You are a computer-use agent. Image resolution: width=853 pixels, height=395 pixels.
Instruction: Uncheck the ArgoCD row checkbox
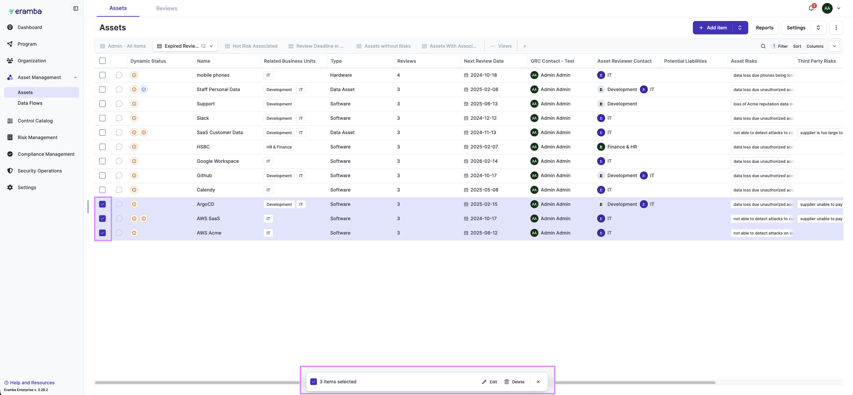(x=102, y=204)
